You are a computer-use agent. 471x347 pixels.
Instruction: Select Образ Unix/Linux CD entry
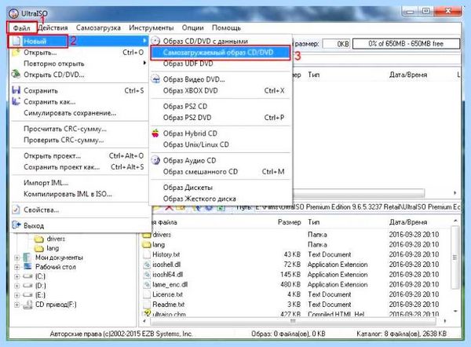[x=221, y=144]
